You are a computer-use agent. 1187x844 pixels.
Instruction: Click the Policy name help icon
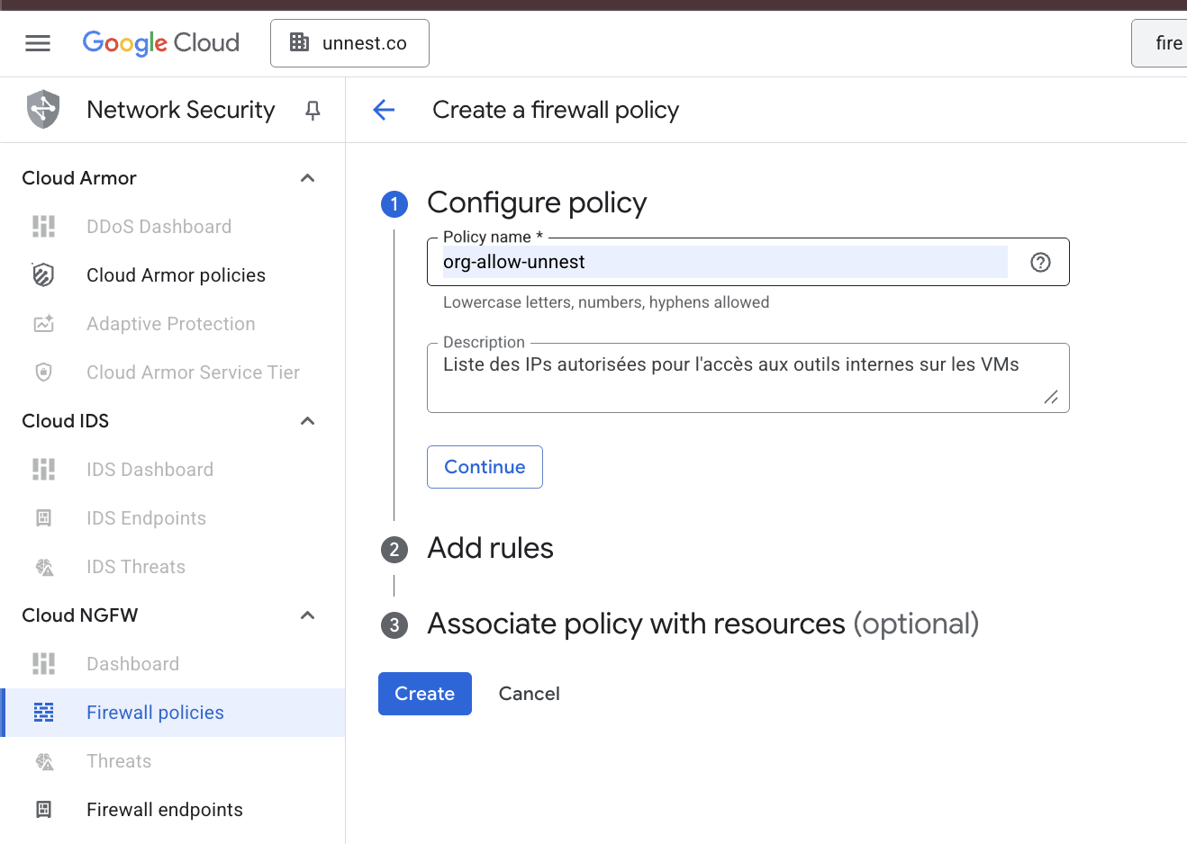[1040, 262]
